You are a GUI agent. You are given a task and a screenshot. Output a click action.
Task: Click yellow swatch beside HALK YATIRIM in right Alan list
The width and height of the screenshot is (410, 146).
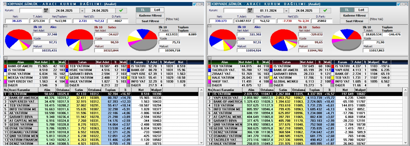[x=209, y=78]
